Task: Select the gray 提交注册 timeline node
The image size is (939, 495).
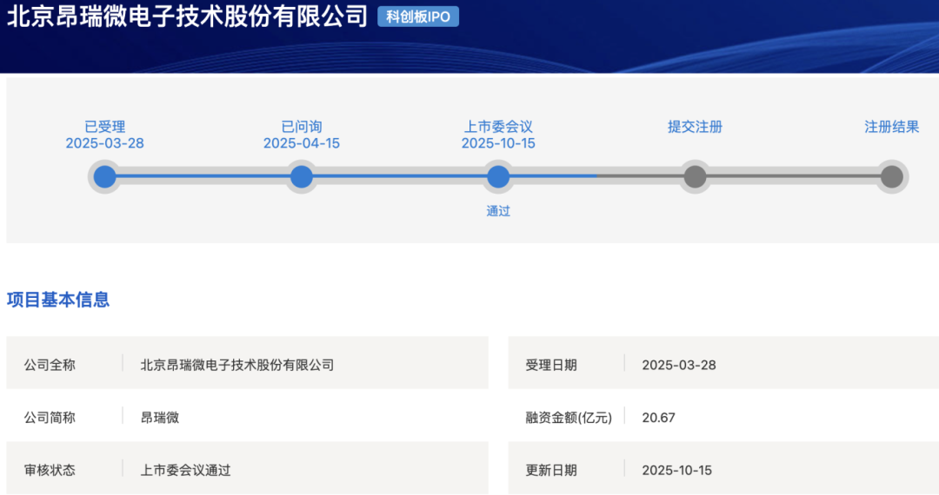Action: 695,177
